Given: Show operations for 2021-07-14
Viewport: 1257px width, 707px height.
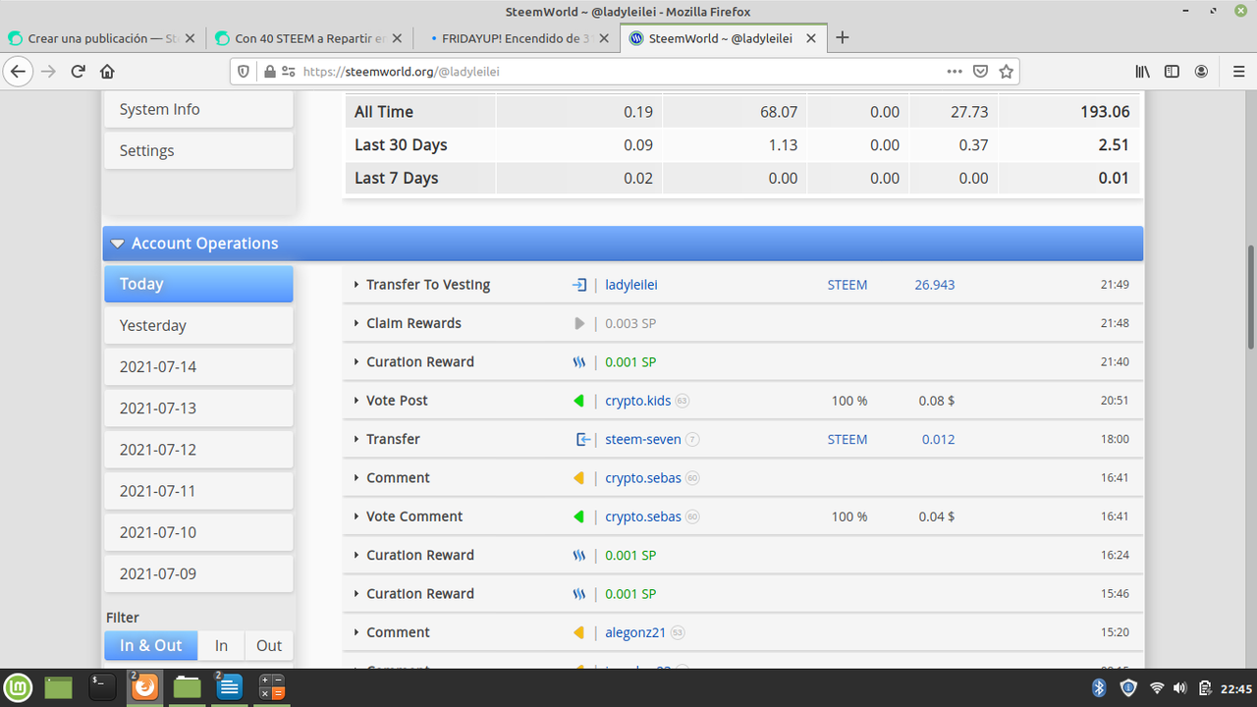Looking at the screenshot, I should [198, 366].
